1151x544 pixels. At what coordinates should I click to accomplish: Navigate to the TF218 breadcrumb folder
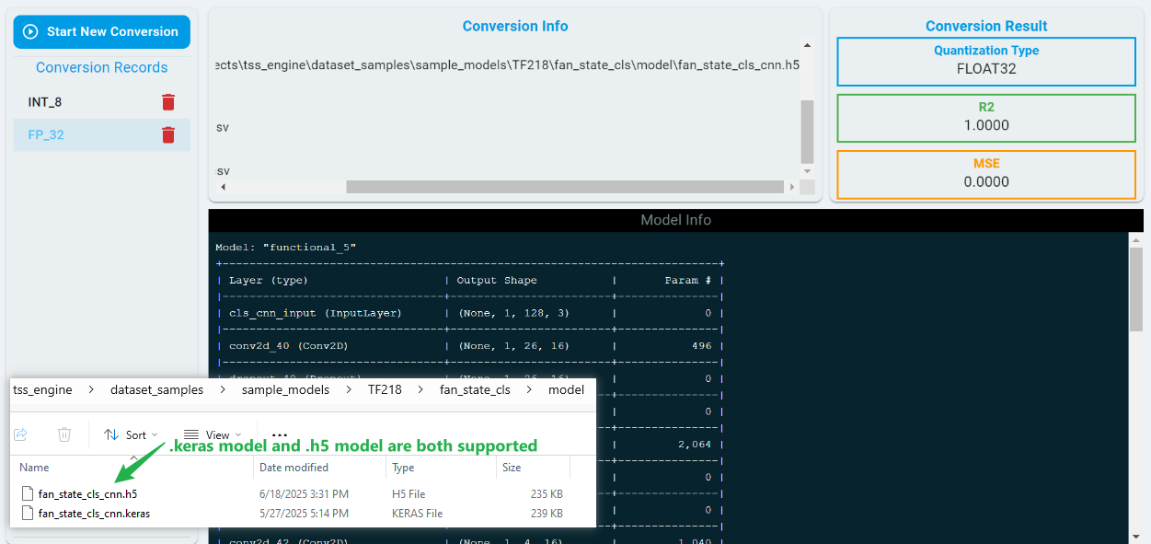click(385, 389)
